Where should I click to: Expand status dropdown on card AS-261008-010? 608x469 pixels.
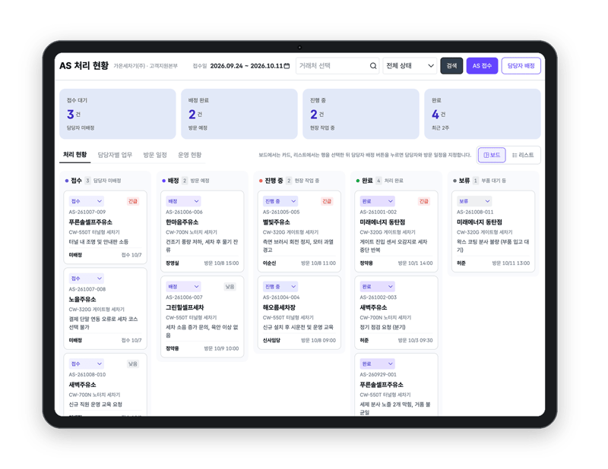[x=87, y=364]
